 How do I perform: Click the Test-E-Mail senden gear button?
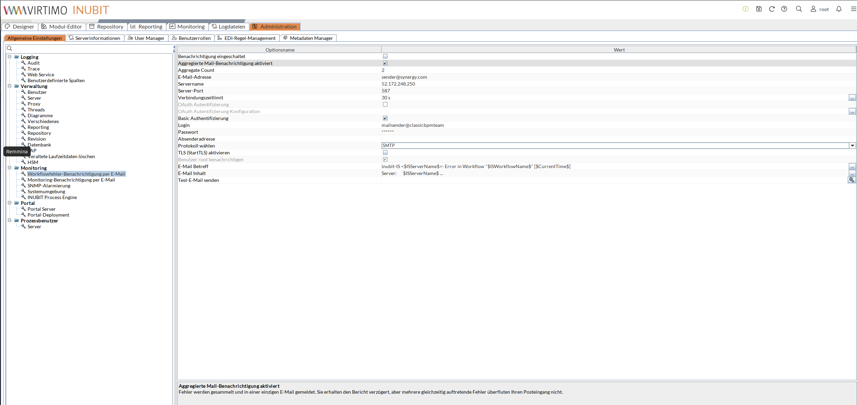click(x=852, y=180)
